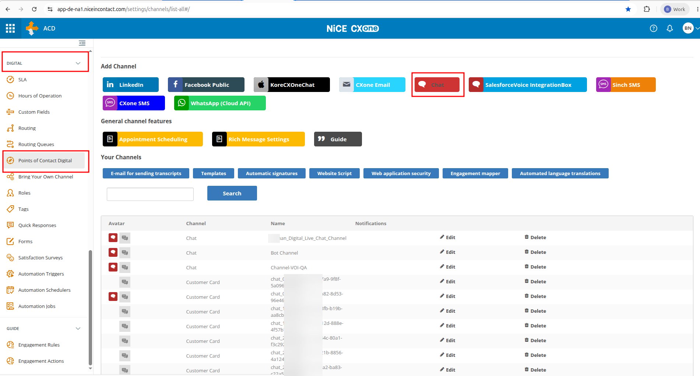
Task: Open the Work browser profile chip
Action: [x=675, y=9]
